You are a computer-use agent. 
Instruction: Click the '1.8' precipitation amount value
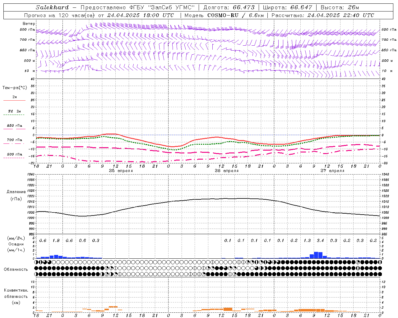point(56,241)
